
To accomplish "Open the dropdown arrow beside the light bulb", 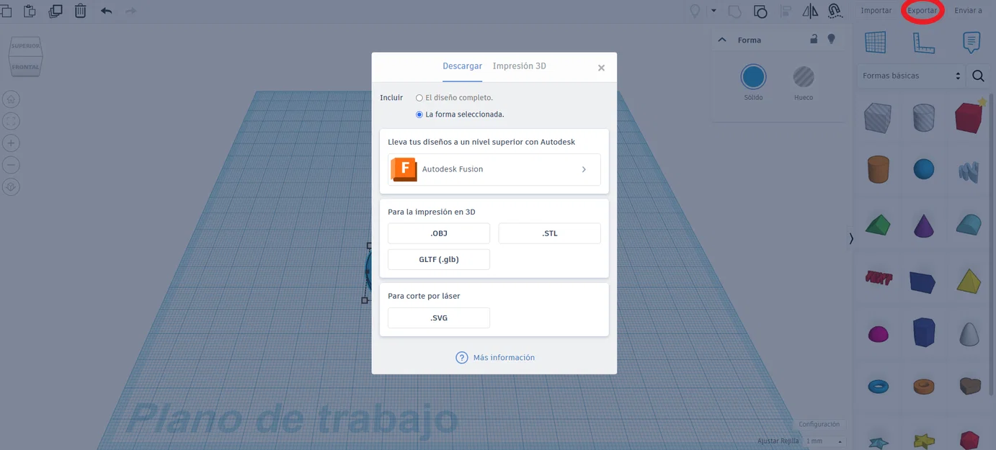I will [713, 11].
